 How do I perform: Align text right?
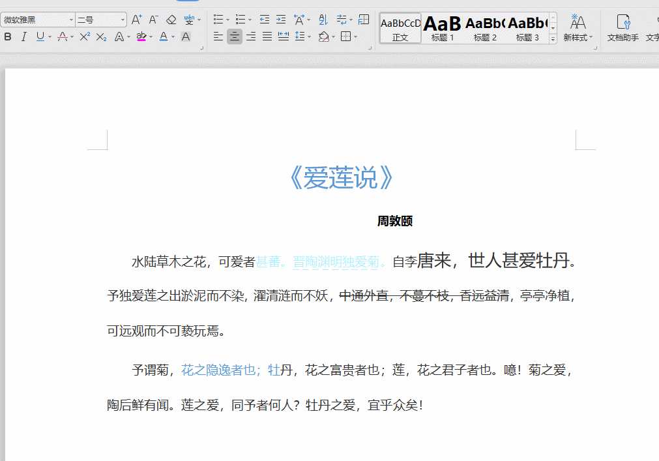coord(251,37)
